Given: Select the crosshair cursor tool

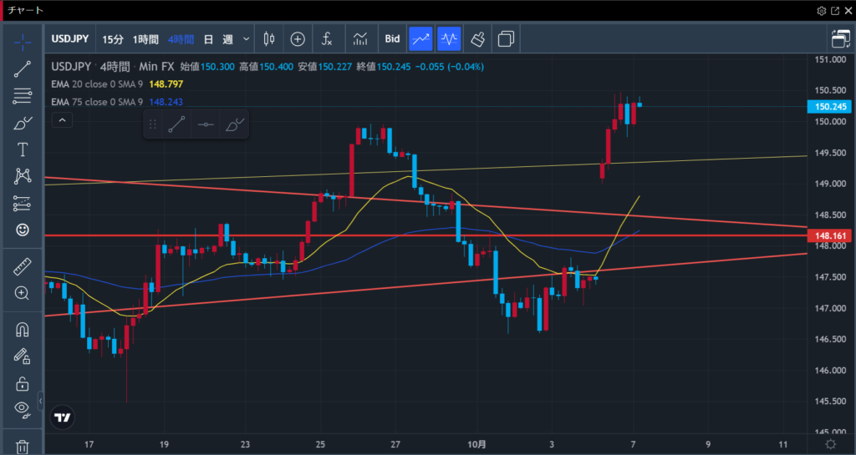Looking at the screenshot, I should click(23, 39).
